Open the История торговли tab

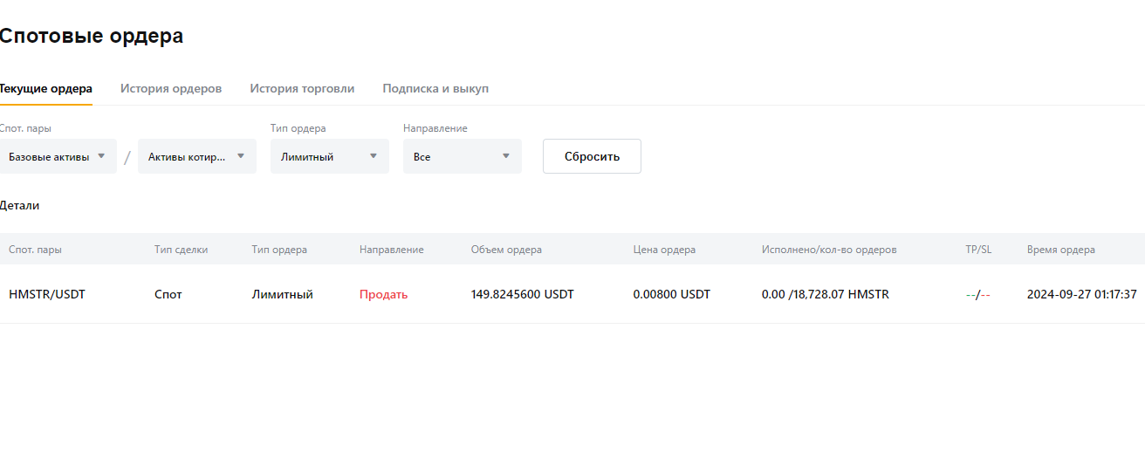[x=302, y=89]
